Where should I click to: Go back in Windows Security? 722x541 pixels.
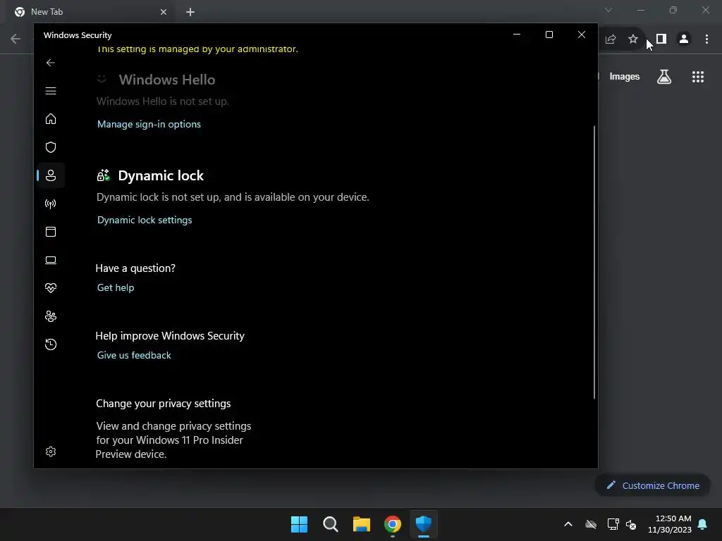(51, 63)
